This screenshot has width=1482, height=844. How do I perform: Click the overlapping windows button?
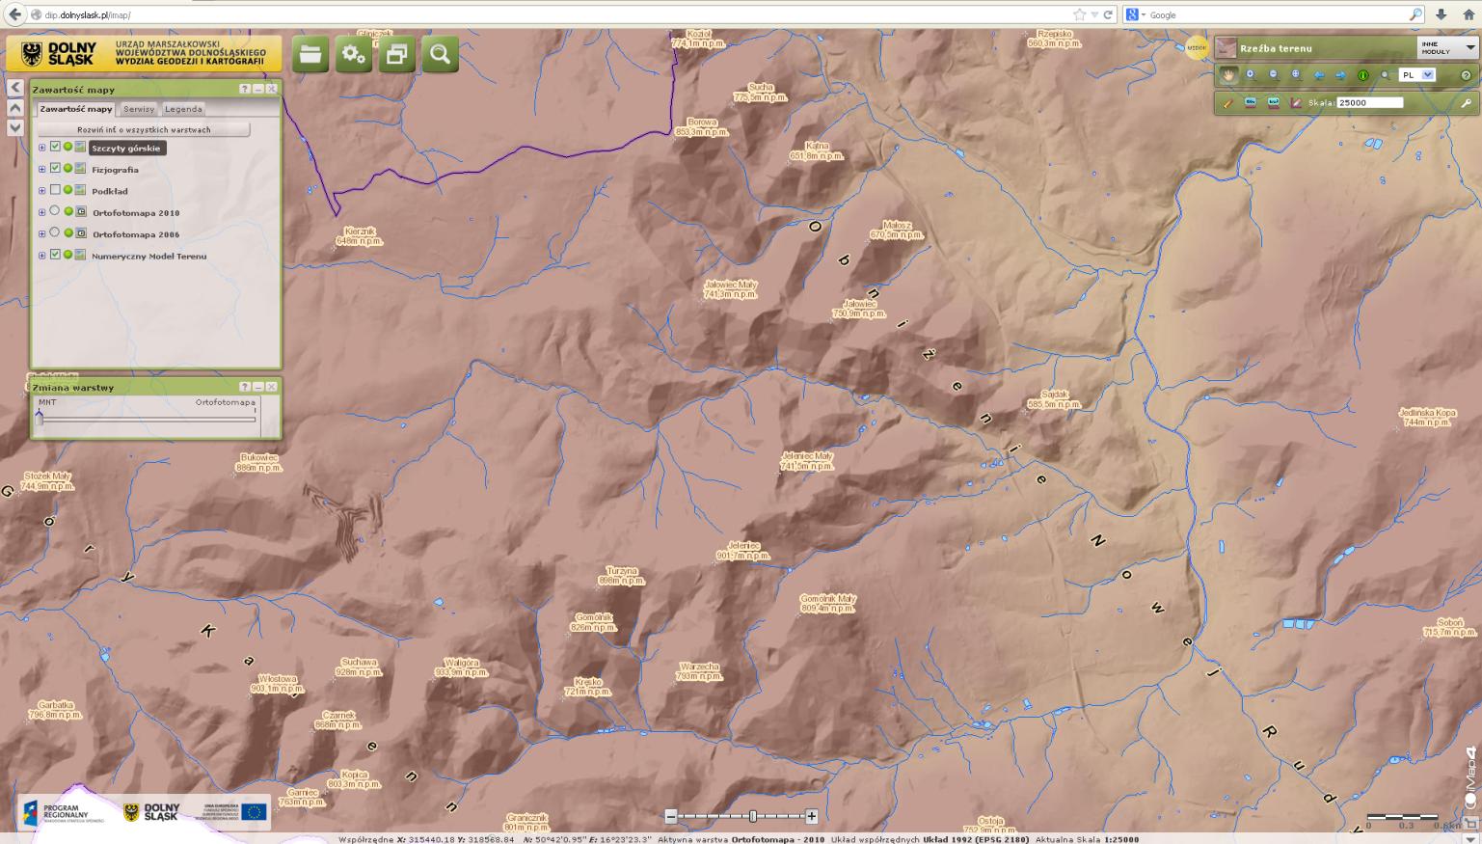click(x=397, y=55)
